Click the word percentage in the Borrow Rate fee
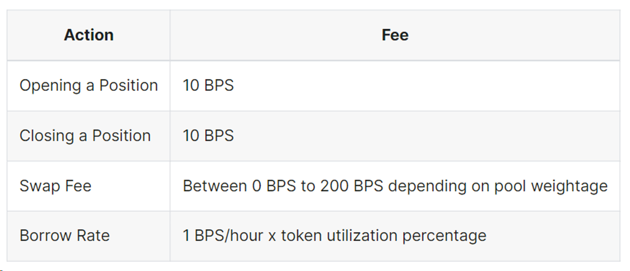630x271 pixels. (x=444, y=236)
